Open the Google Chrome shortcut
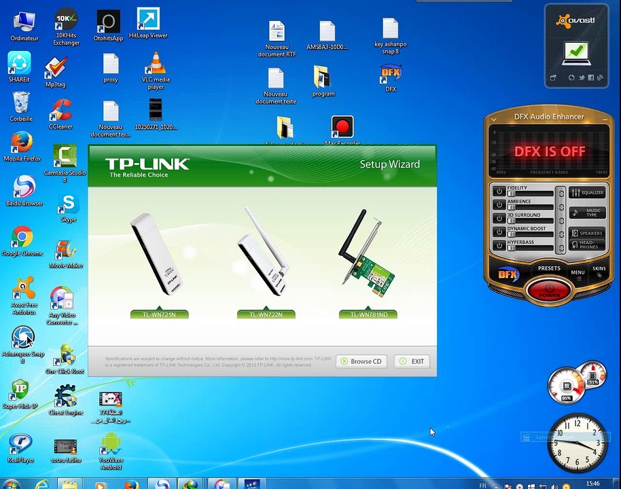The image size is (621, 489). tap(22, 241)
